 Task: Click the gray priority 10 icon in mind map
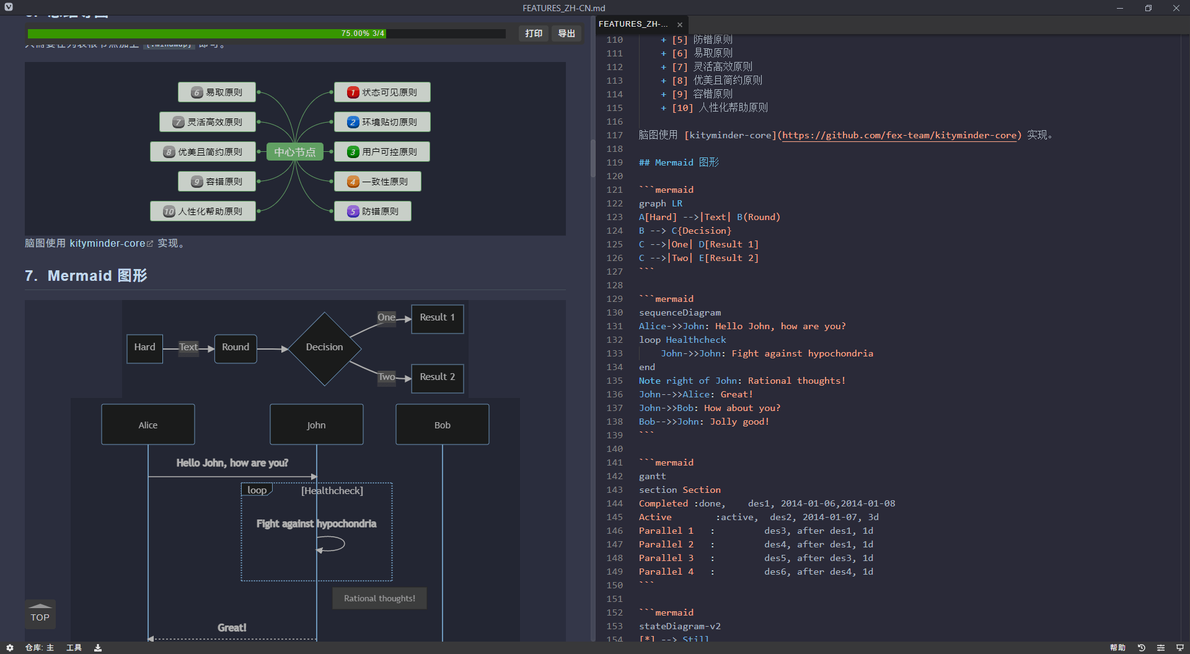169,211
